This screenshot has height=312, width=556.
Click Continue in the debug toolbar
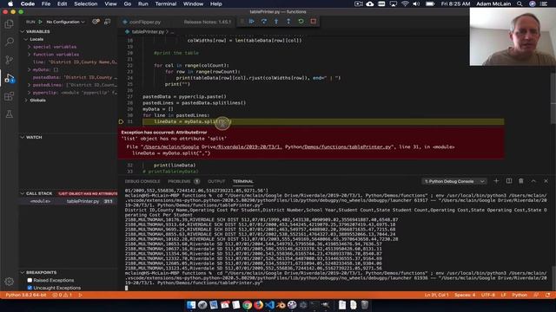pos(251,22)
